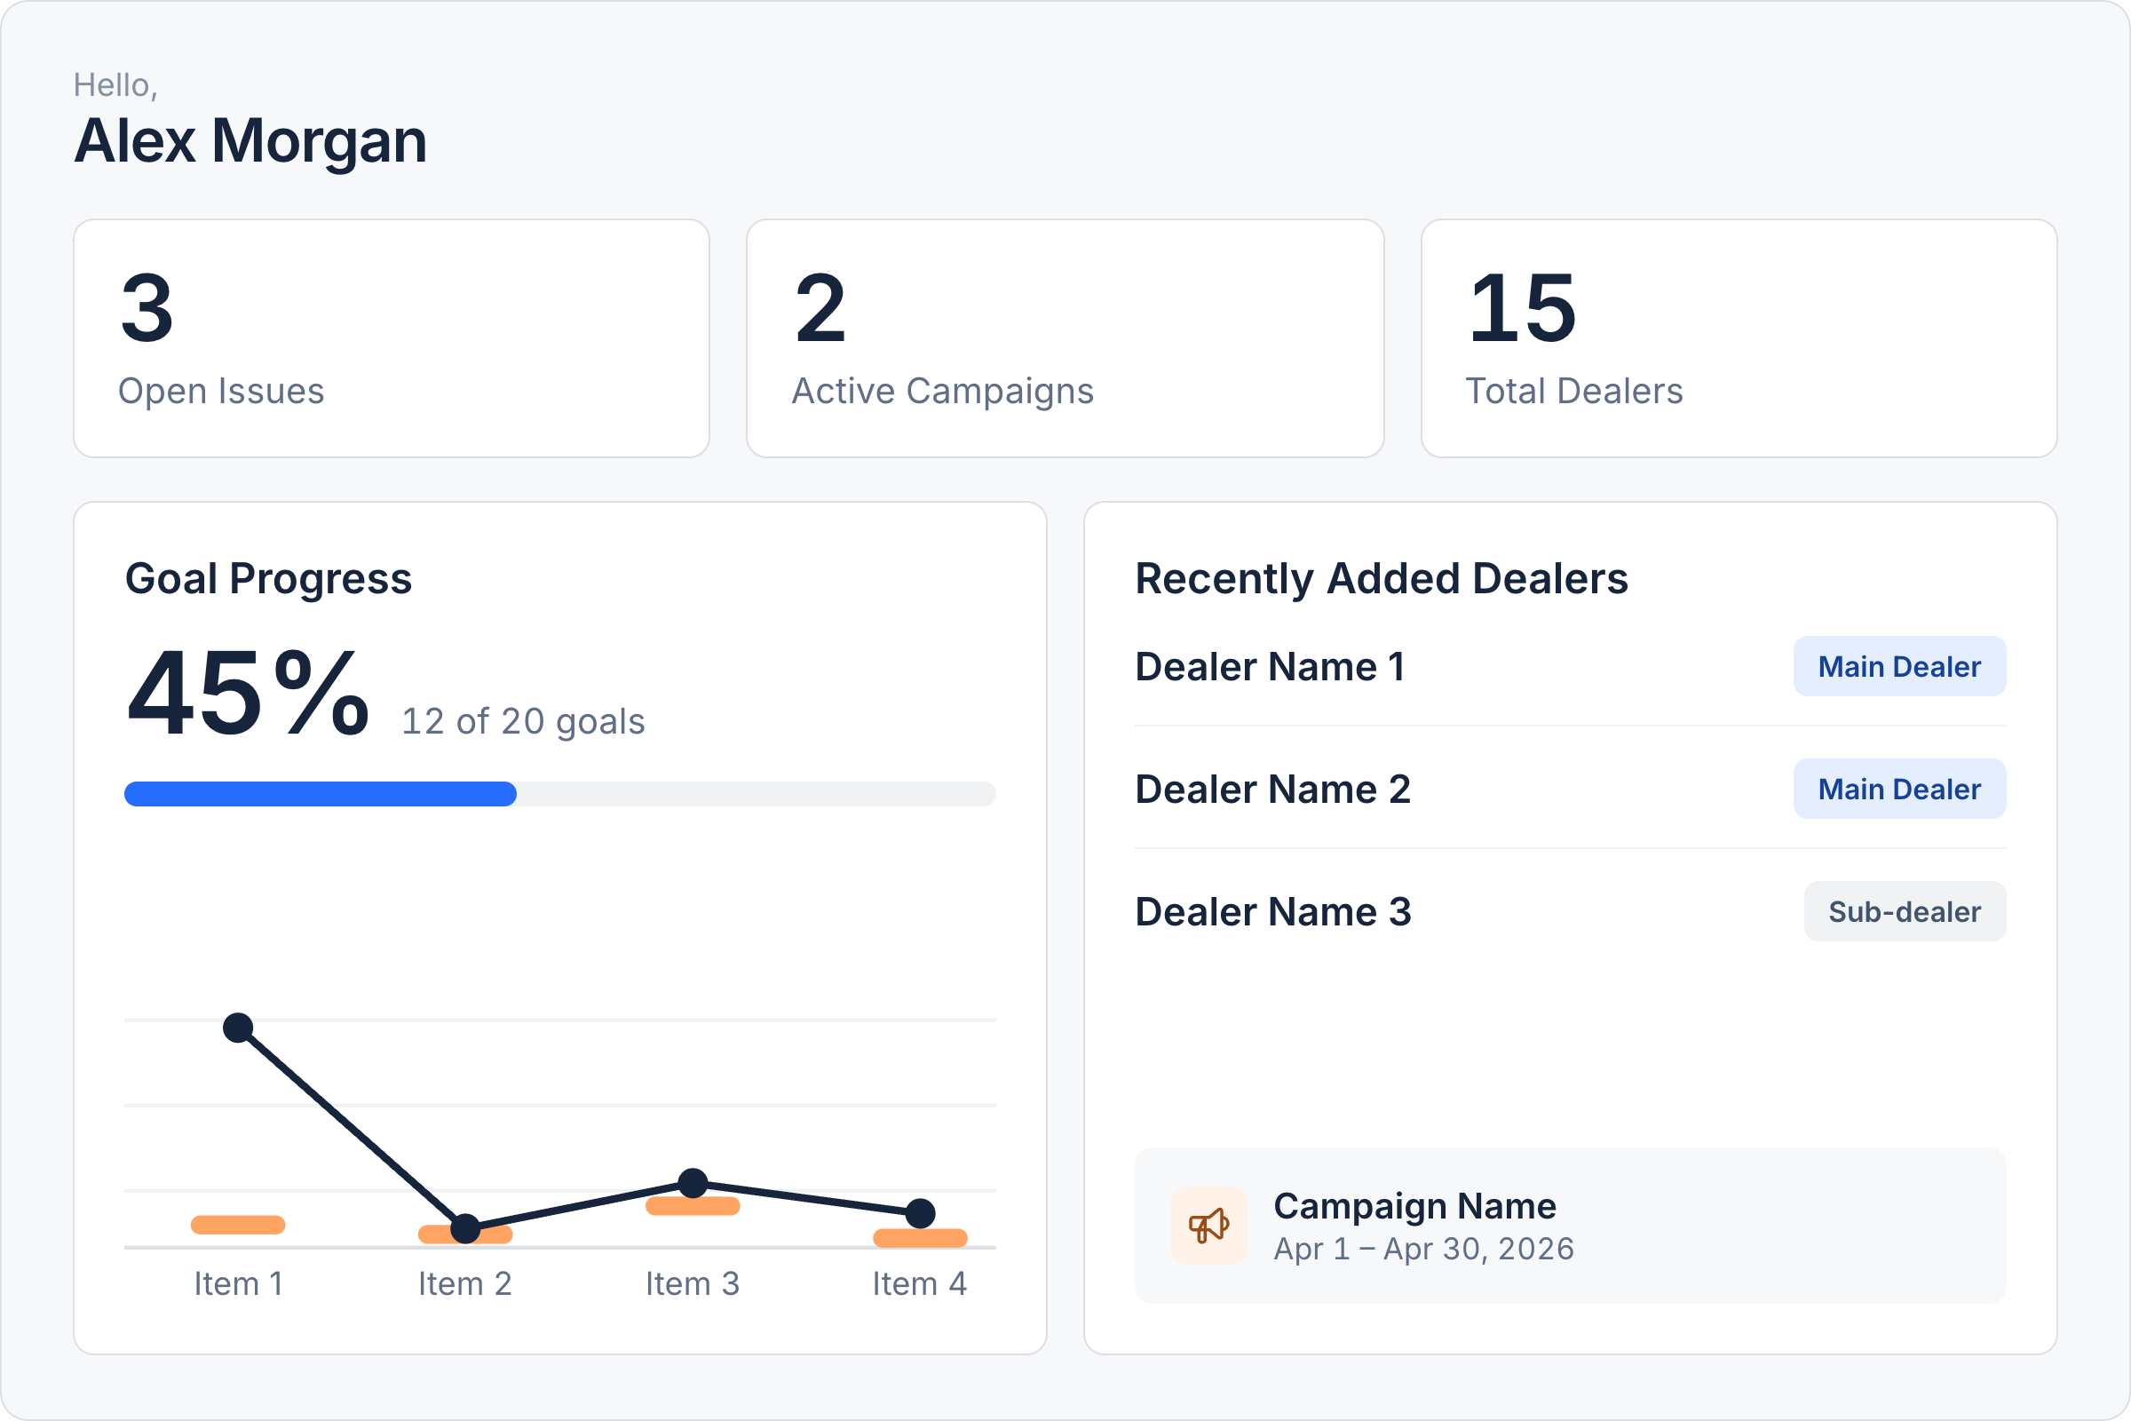This screenshot has width=2131, height=1421.
Task: Select Dealer Name 1 in the list
Action: tap(1271, 666)
